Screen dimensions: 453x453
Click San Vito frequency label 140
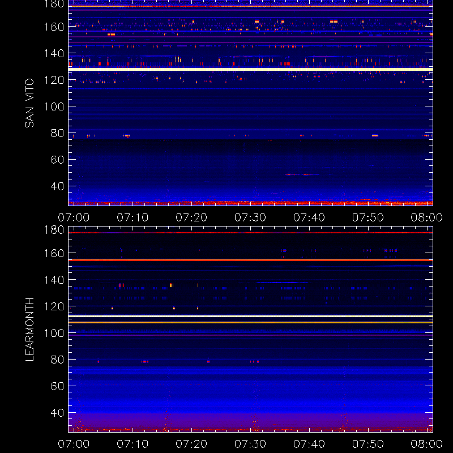(54, 53)
